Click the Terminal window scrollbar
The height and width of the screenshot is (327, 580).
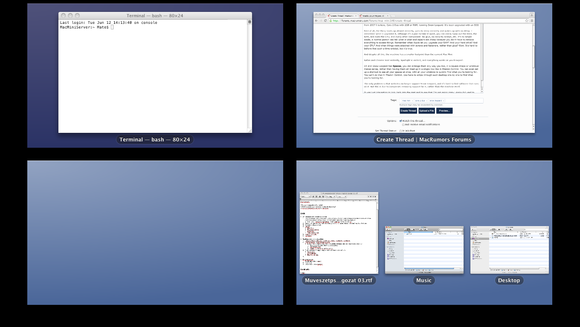coord(250,76)
